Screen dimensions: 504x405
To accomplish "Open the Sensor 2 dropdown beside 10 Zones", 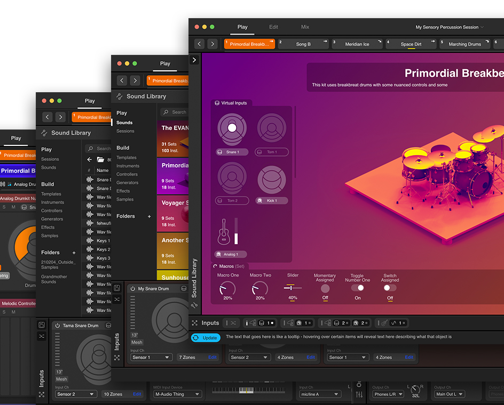I will (75, 394).
